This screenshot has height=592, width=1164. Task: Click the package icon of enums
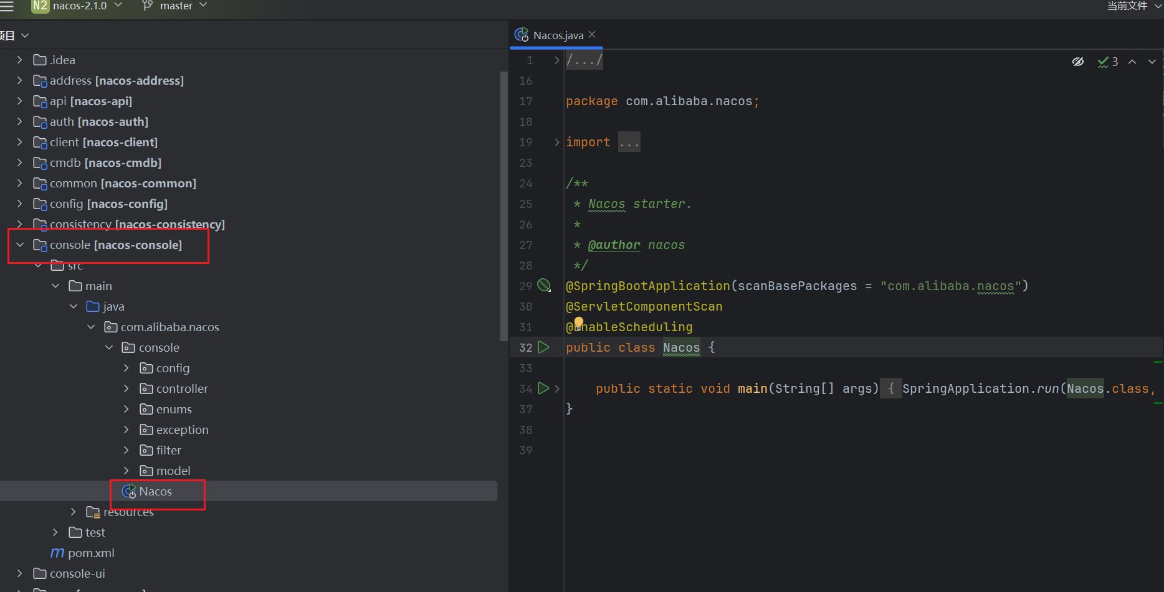click(x=146, y=409)
